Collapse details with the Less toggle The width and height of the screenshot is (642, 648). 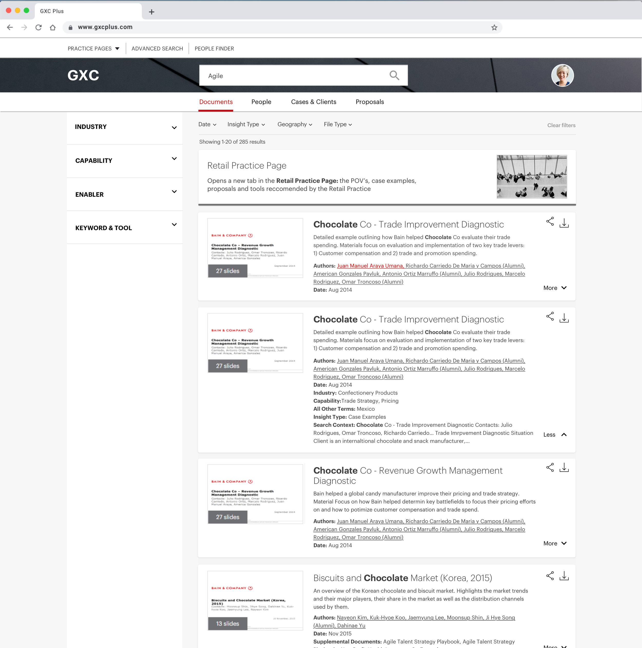coord(555,435)
